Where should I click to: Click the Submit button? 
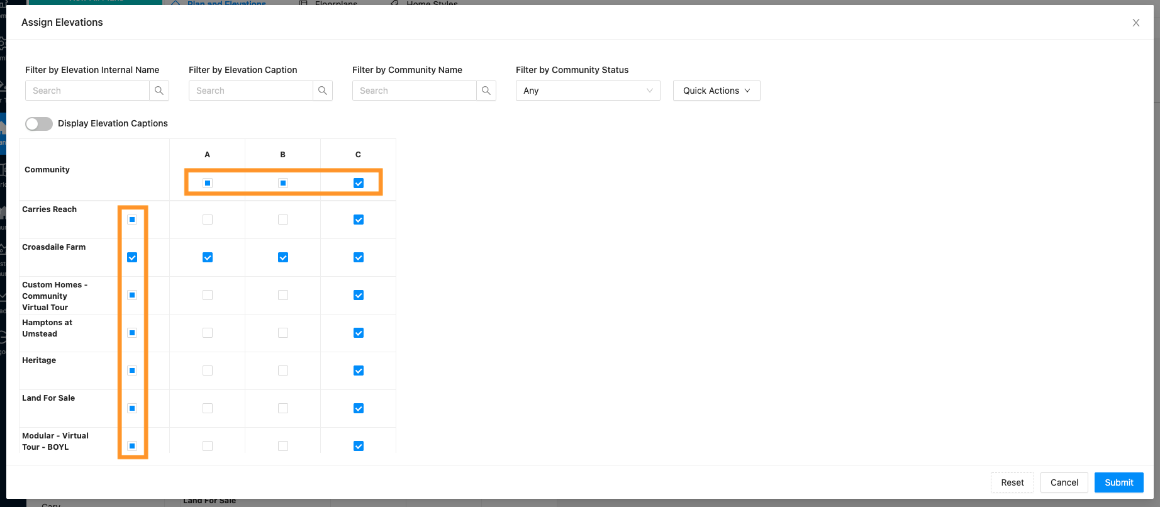click(1118, 482)
